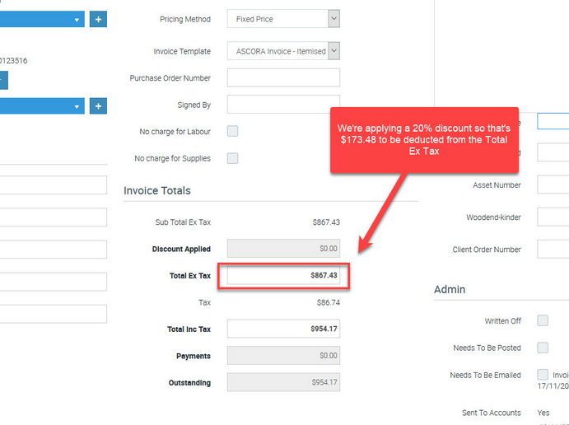Click the Total Ex Tax field
The width and height of the screenshot is (569, 425).
point(283,275)
